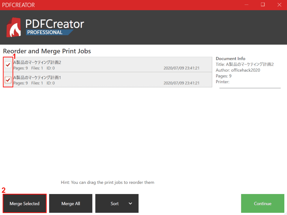Click the hint text about dragging print jobs
Screen dimensions: 287x215
tap(107, 182)
